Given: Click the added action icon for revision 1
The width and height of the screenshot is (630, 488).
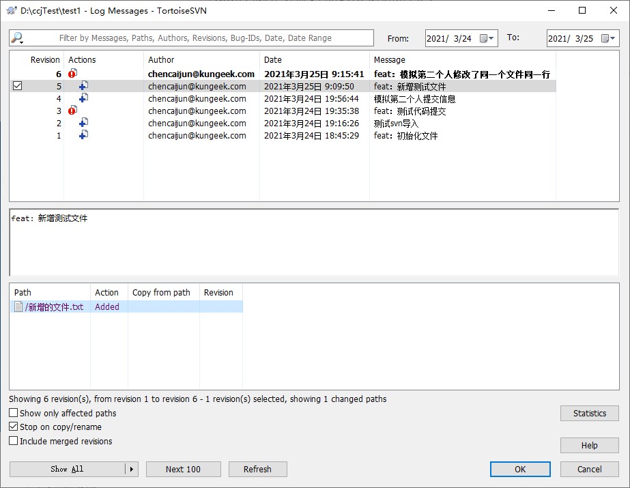Looking at the screenshot, I should point(83,135).
